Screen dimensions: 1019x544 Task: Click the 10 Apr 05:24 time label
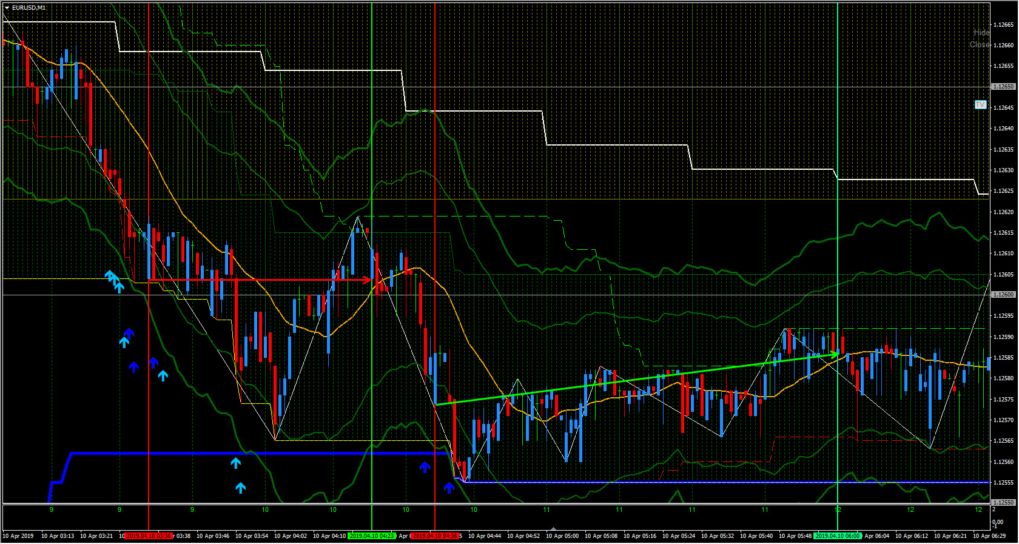tap(679, 536)
